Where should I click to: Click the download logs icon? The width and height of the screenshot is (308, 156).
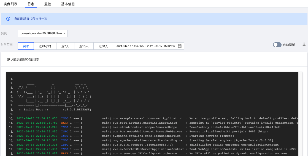pos(304,44)
